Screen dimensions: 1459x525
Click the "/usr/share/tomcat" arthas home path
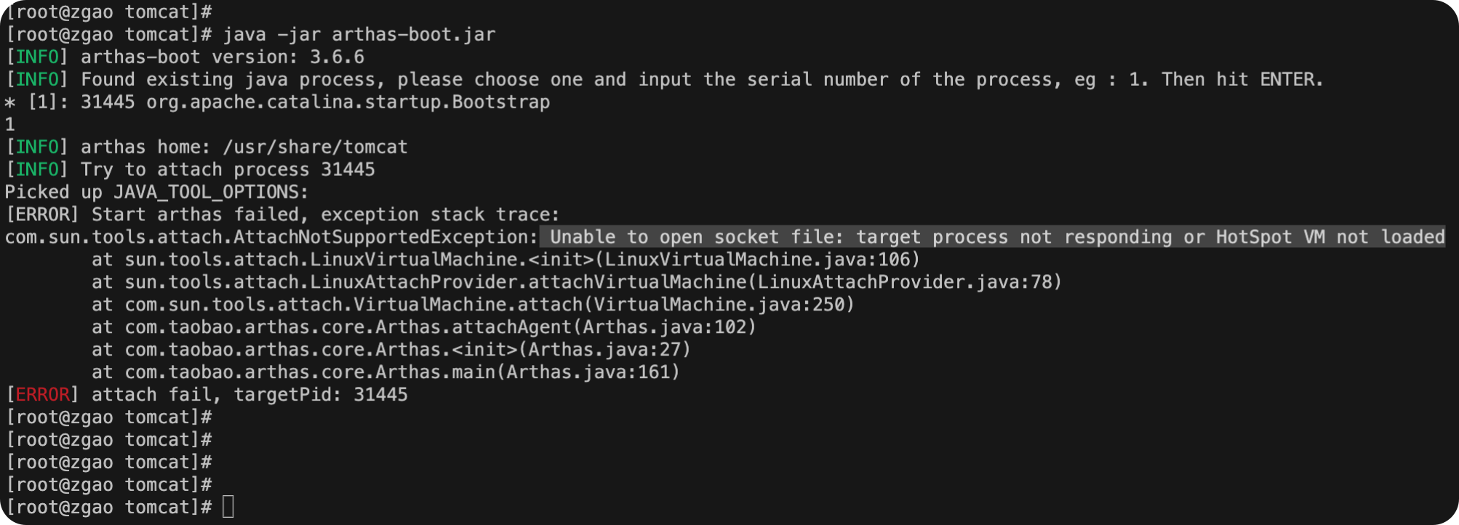315,147
